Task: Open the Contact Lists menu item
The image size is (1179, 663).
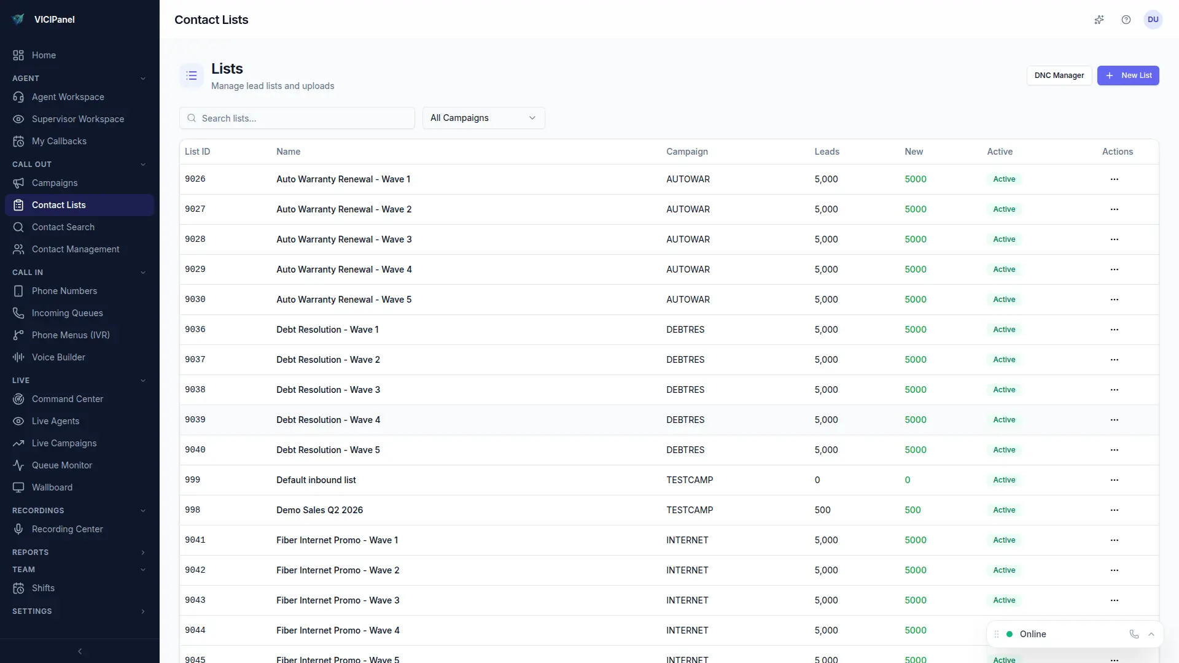Action: coord(58,204)
